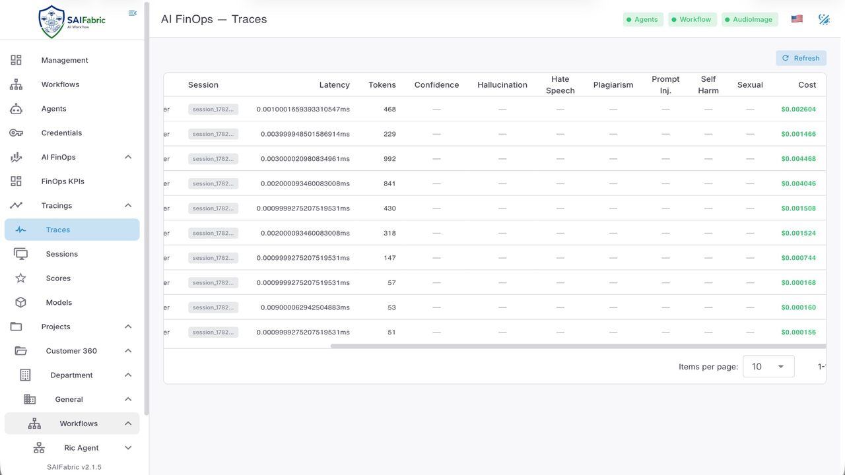The height and width of the screenshot is (475, 845).
Task: Click token count 430
Action: click(389, 208)
